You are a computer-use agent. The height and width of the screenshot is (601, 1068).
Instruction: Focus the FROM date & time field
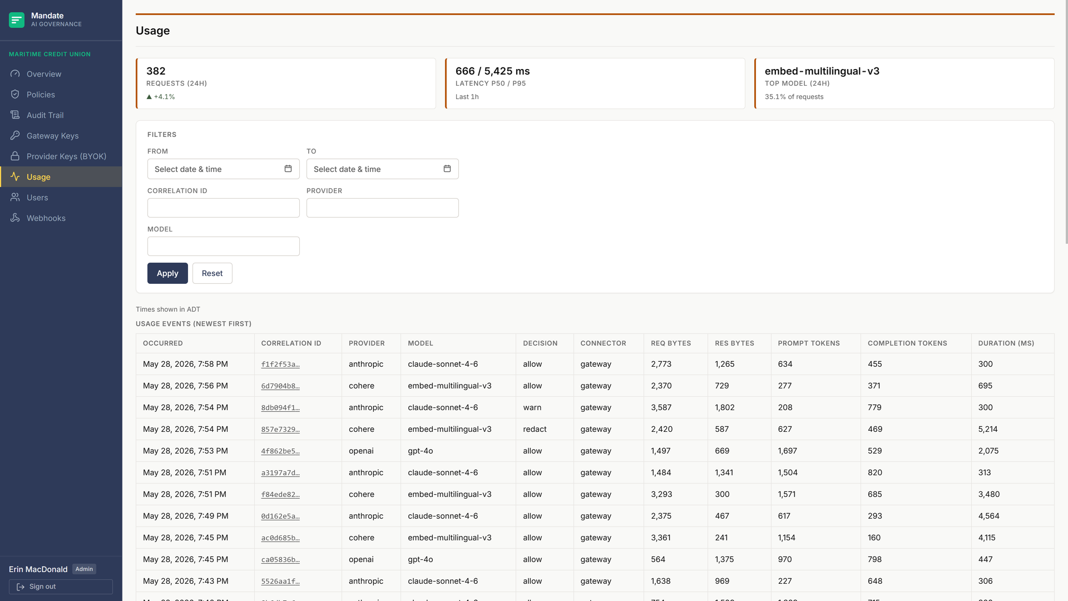point(224,169)
